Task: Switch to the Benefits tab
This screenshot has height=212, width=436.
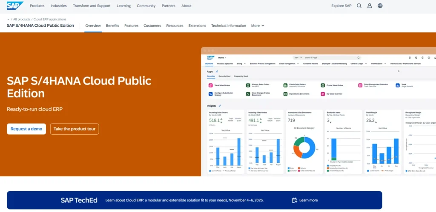Action: tap(112, 25)
